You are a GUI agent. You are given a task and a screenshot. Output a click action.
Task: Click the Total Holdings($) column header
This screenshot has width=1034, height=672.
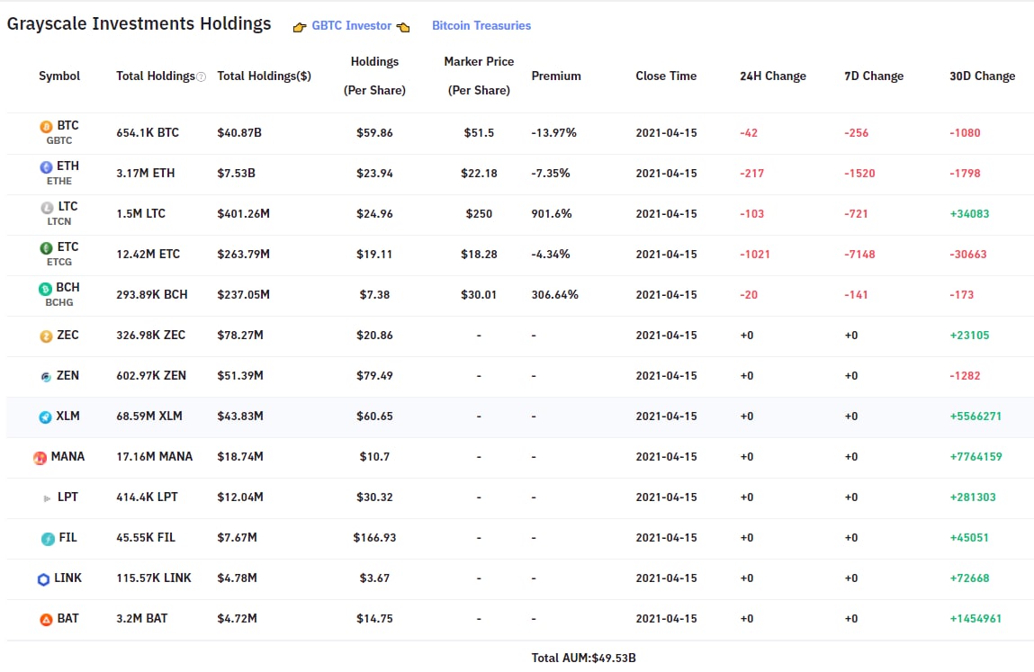[265, 76]
